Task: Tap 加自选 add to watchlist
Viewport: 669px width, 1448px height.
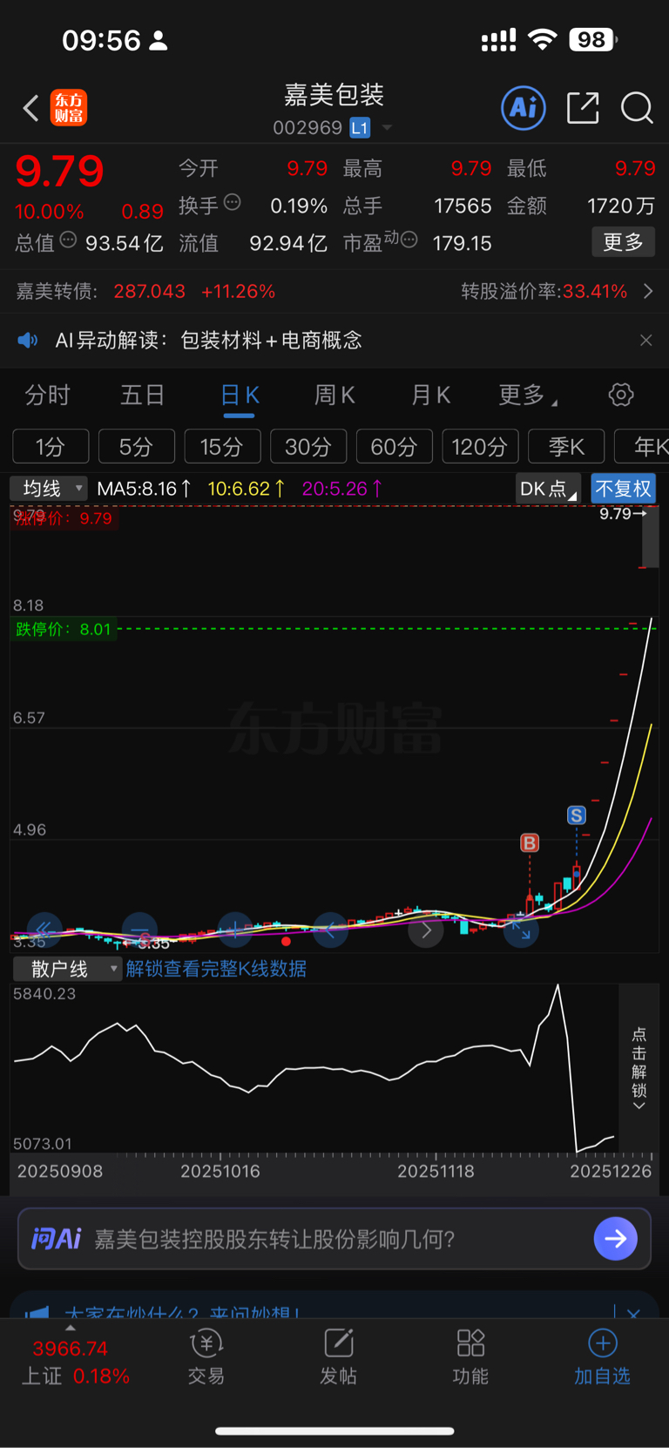Action: point(602,1357)
